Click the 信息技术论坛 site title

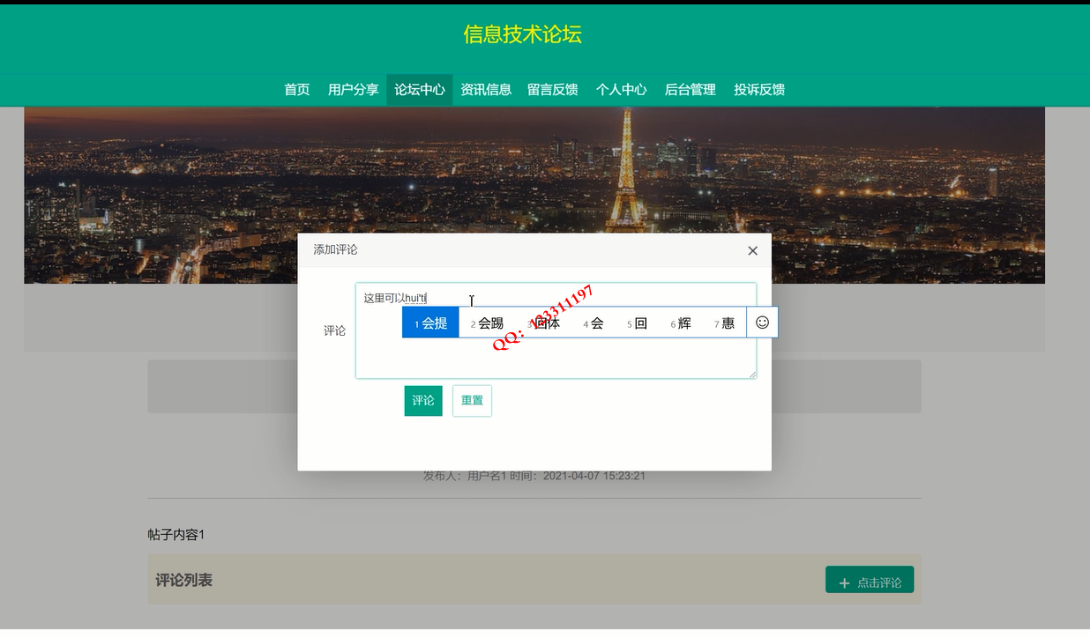coord(523,34)
